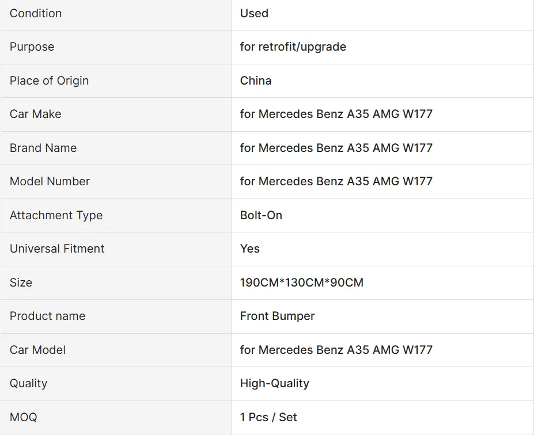This screenshot has width=534, height=435.
Task: Click the Car Make value cell
Action: click(336, 114)
